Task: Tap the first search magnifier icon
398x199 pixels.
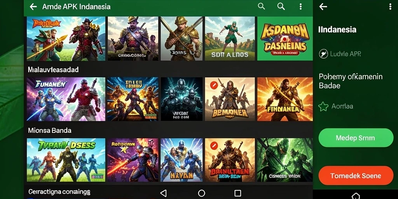Action: coord(262,6)
